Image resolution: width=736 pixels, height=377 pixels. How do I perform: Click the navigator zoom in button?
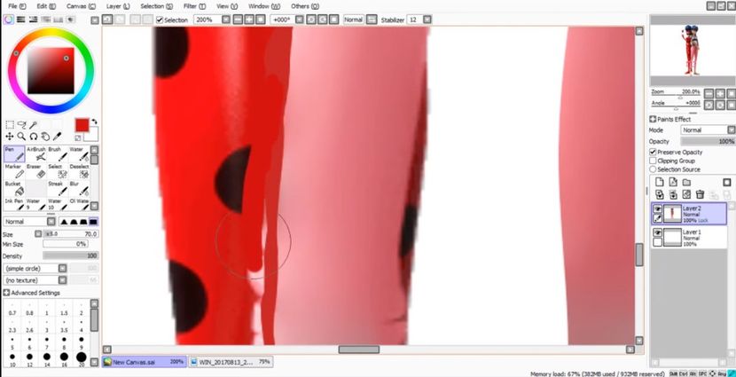coord(720,93)
